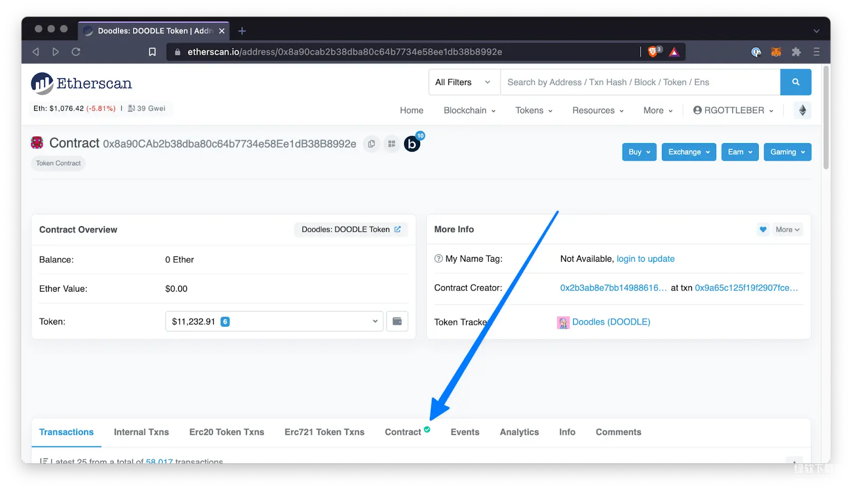Click the Ethereum network icon
The width and height of the screenshot is (852, 490).
[x=802, y=110]
